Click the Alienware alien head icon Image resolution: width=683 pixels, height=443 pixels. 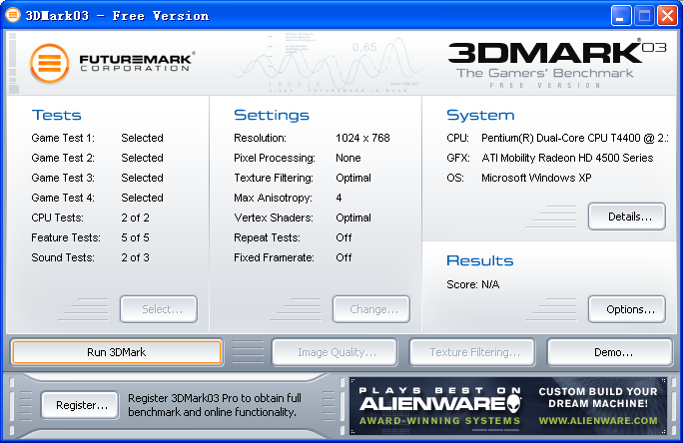click(x=512, y=404)
